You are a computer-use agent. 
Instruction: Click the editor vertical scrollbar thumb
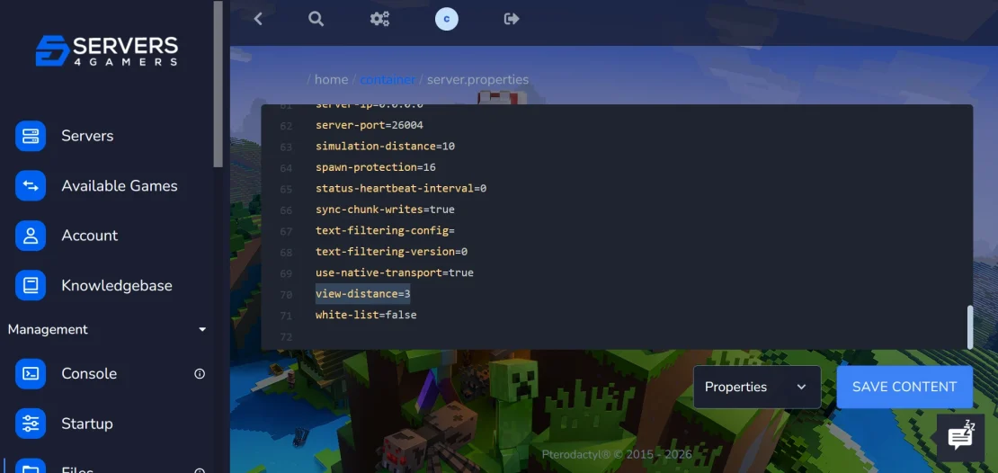coord(970,327)
